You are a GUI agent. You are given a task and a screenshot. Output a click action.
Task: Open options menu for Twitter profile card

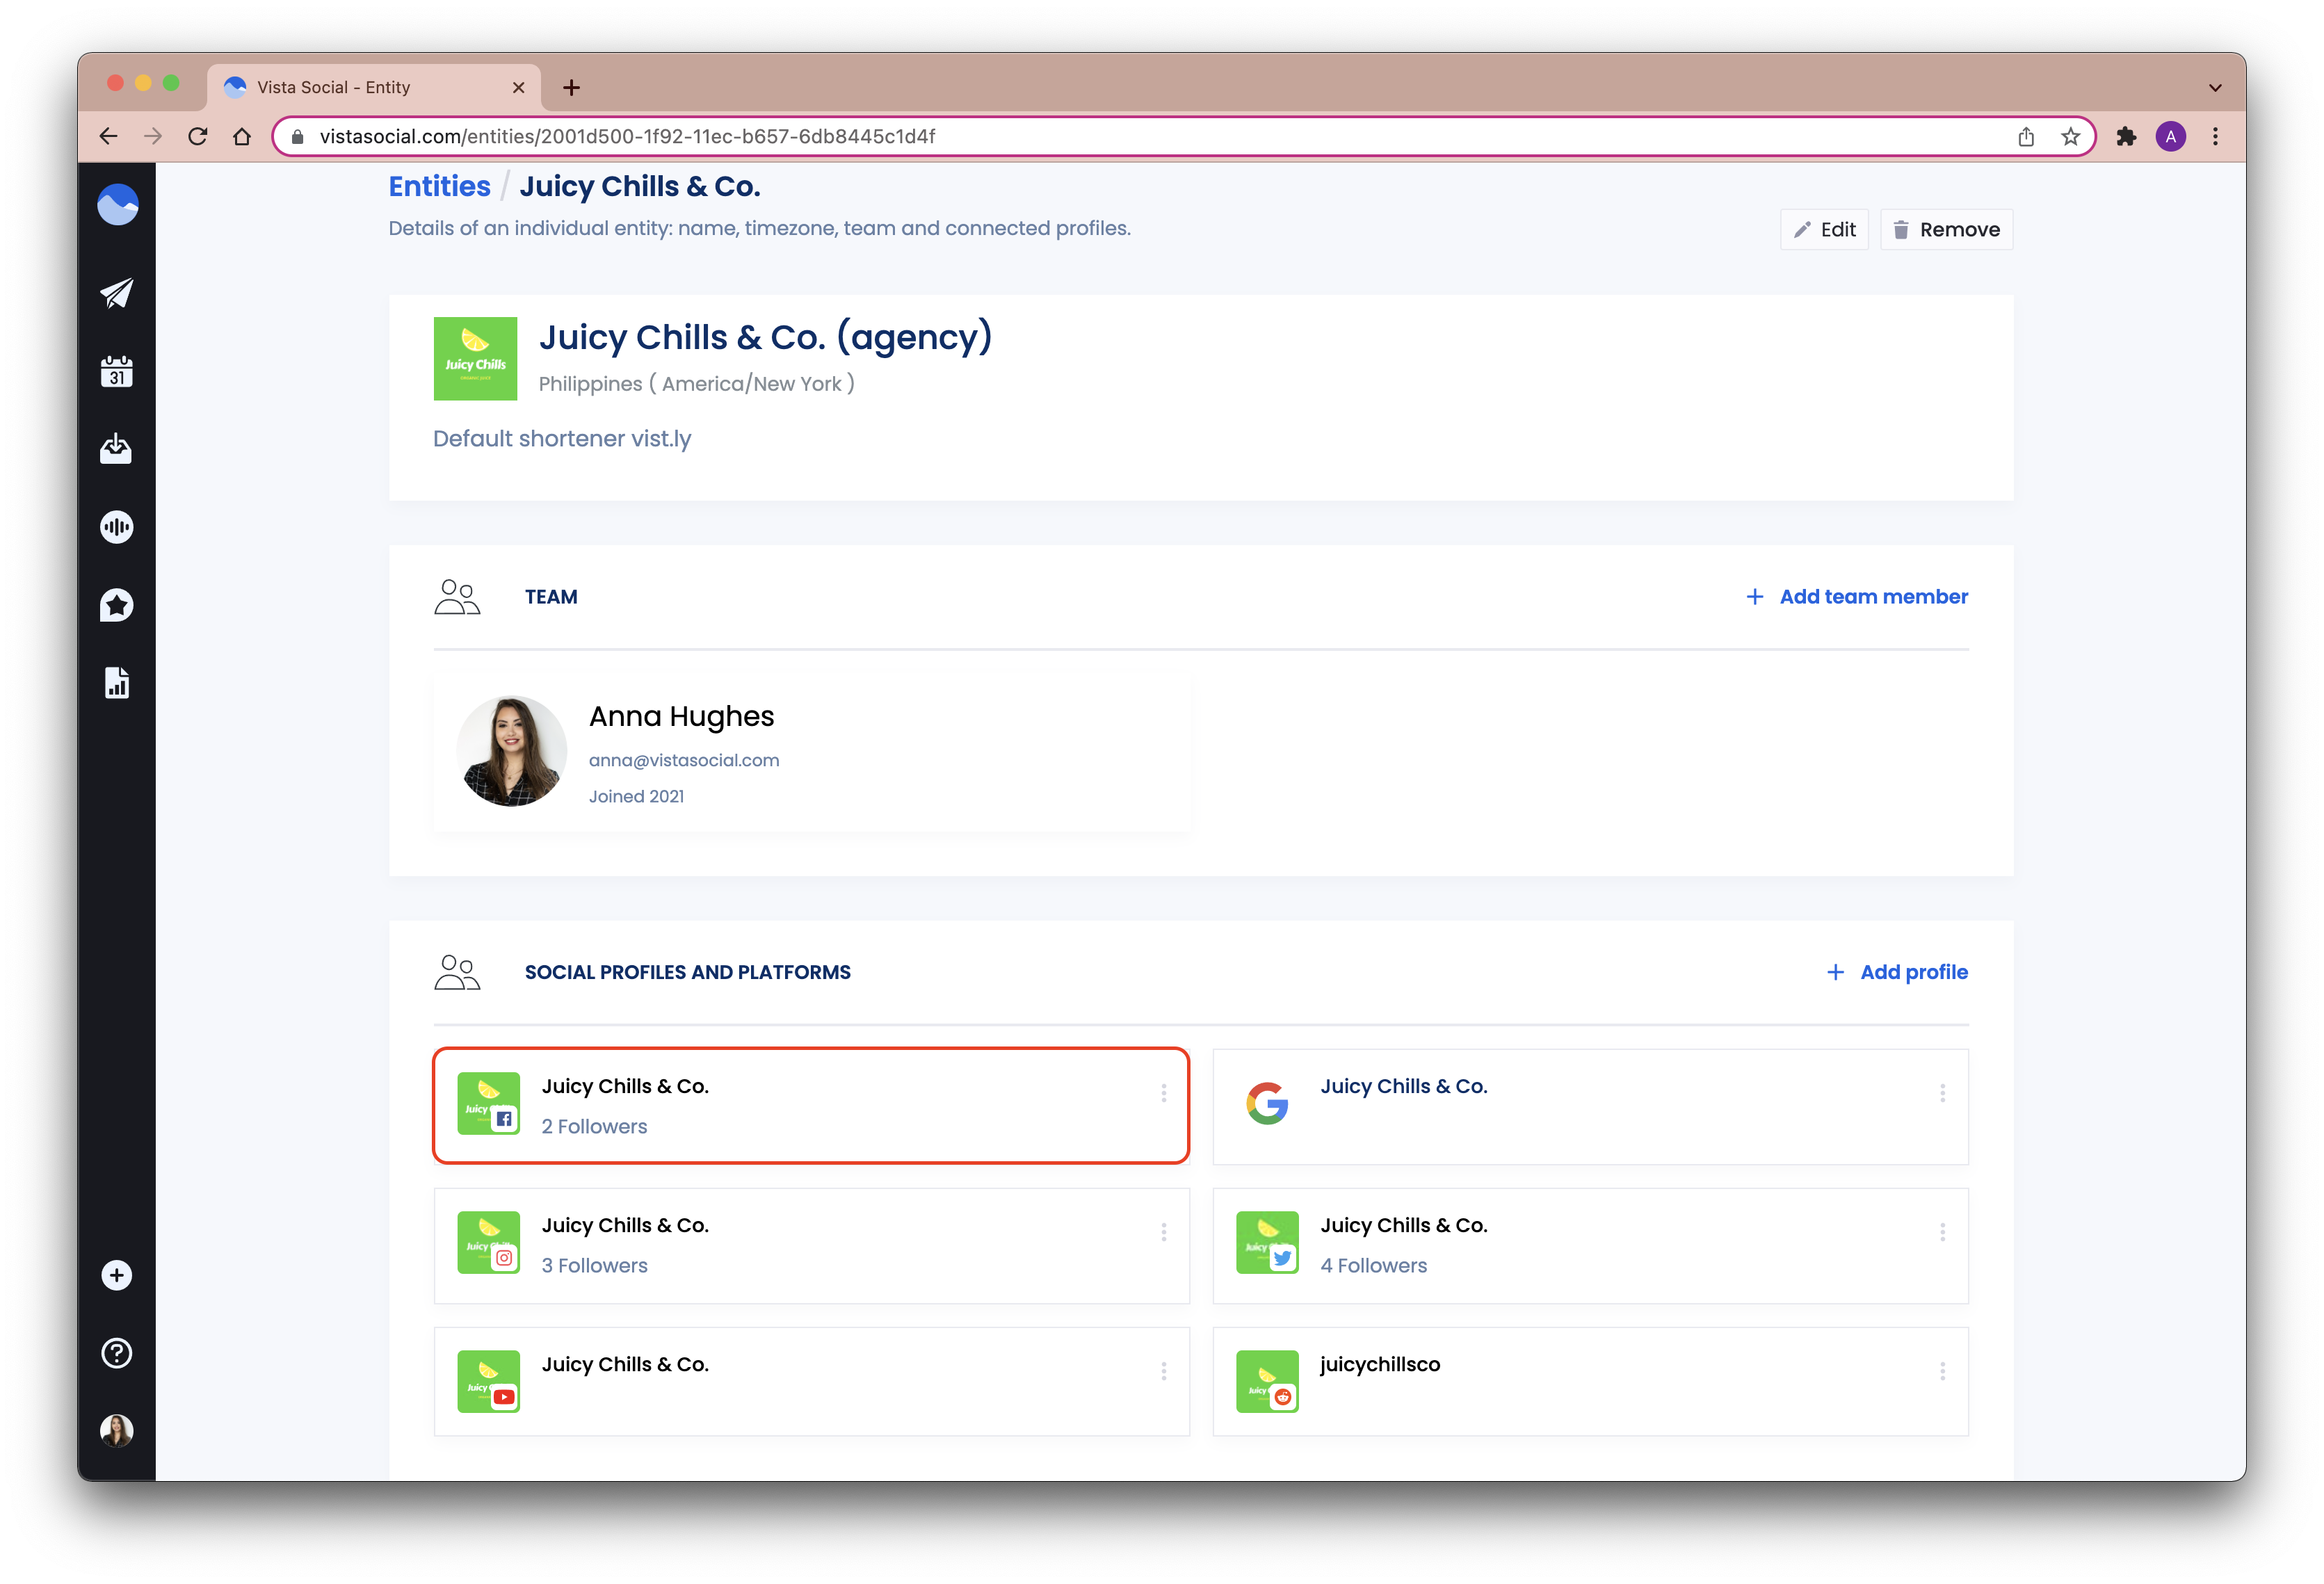[1942, 1232]
